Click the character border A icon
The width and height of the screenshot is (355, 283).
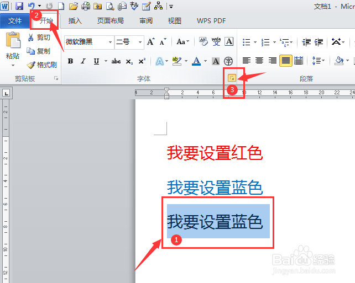[x=229, y=41]
